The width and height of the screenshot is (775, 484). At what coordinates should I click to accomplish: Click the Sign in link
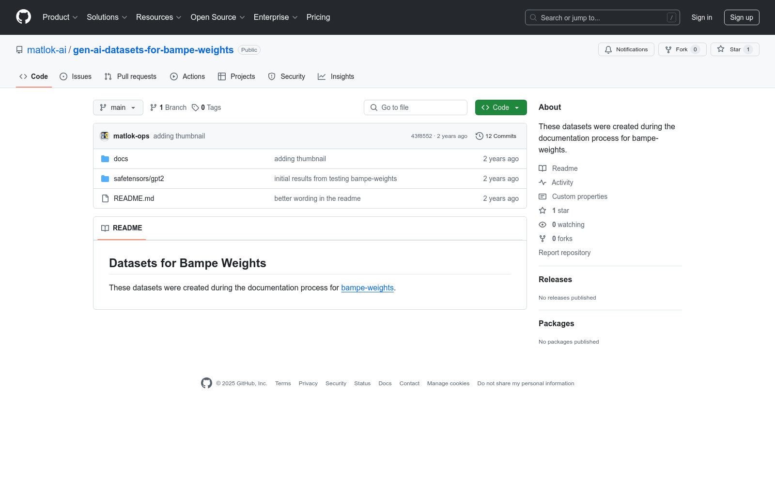(x=702, y=17)
